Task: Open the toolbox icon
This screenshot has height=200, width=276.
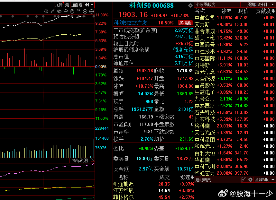Action: [x=66, y=12]
